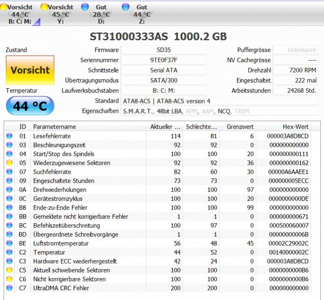This screenshot has width=324, height=300.
Task: Click the ST31000333AS 1000.2 GB drive title
Action: pyautogui.click(x=158, y=37)
